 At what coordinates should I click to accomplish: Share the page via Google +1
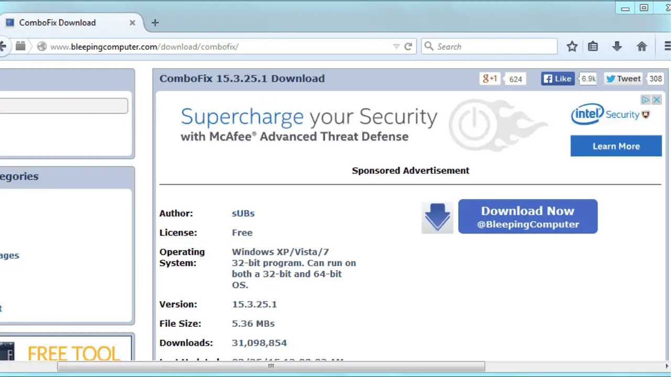(490, 79)
